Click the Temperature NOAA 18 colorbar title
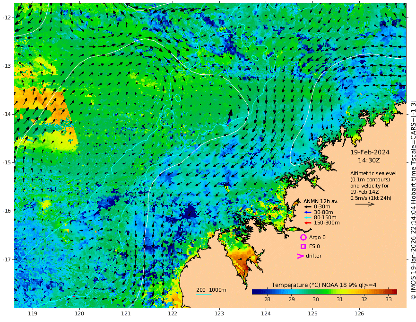This screenshot has width=416, height=322. click(324, 285)
